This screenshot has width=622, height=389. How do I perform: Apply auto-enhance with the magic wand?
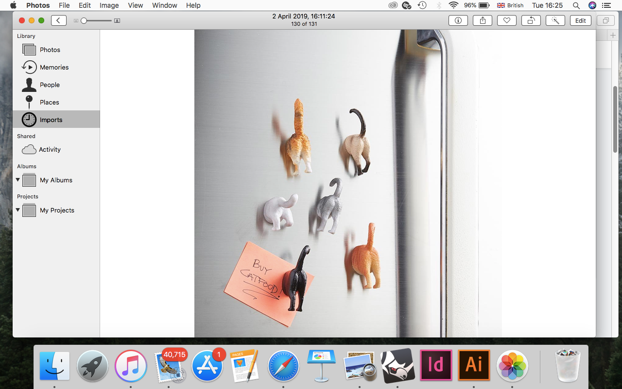(x=555, y=20)
